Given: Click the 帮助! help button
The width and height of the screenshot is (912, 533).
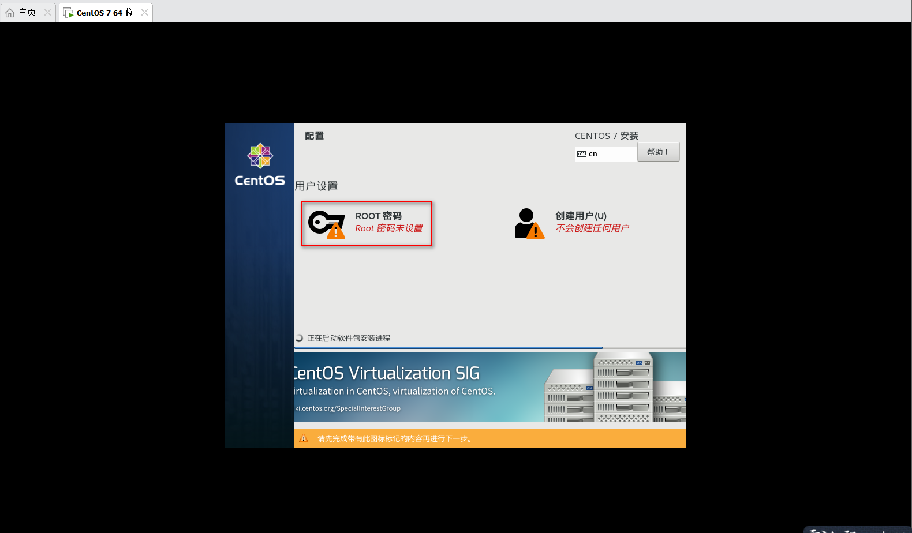Looking at the screenshot, I should [658, 152].
